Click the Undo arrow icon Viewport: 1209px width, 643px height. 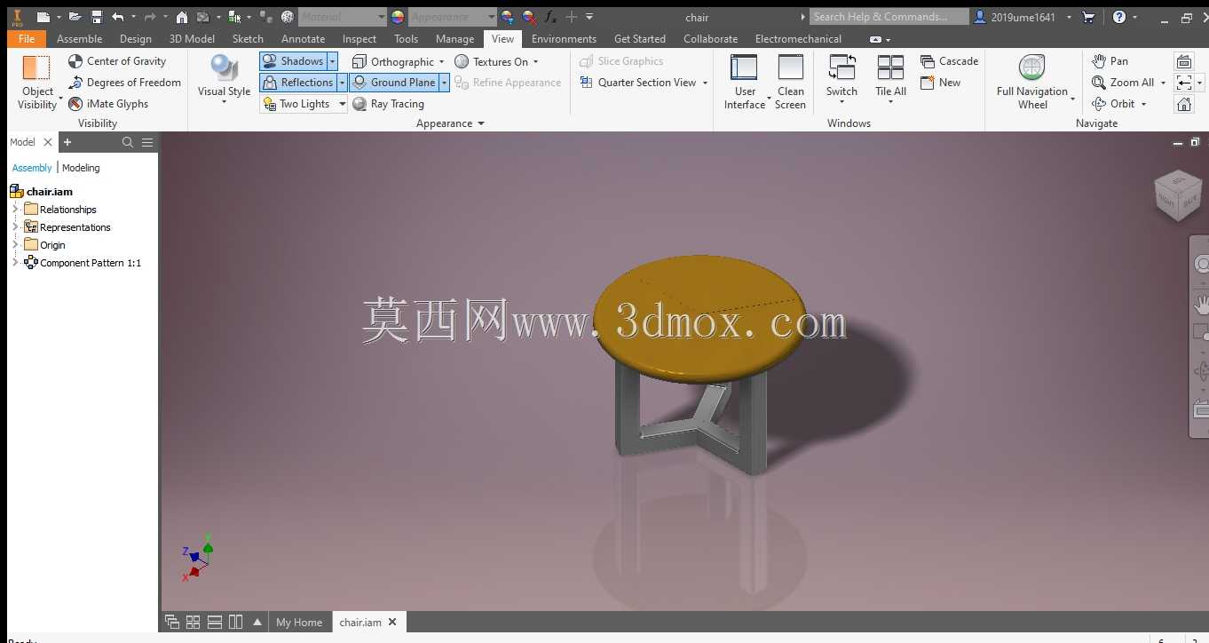click(118, 17)
